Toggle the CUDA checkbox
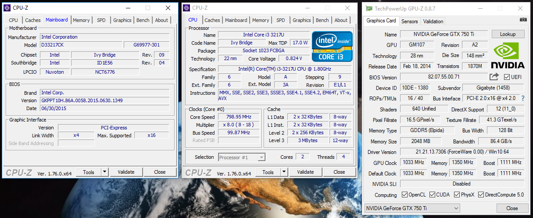Image resolution: width=533 pixels, height=218 pixels. (433, 195)
